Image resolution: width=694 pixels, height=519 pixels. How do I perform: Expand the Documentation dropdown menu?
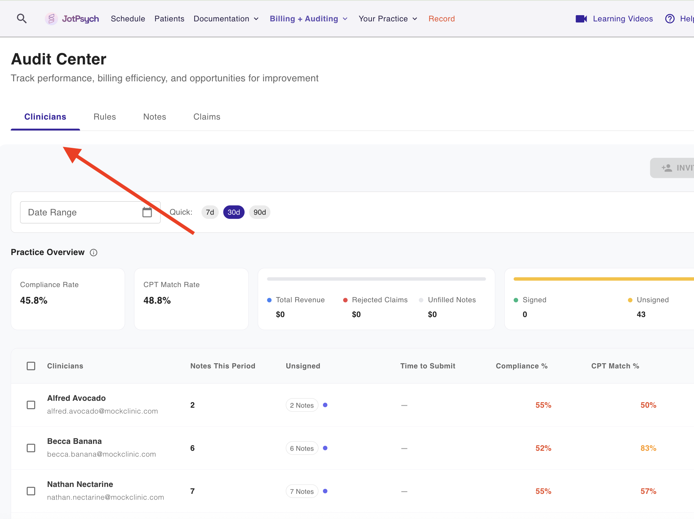point(226,19)
